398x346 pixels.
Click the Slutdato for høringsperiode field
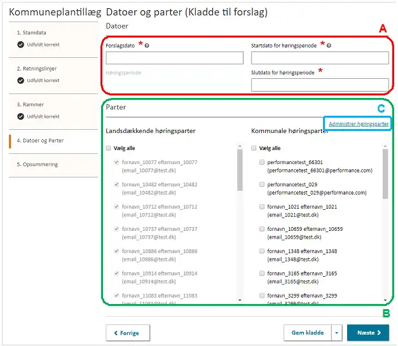tap(320, 85)
